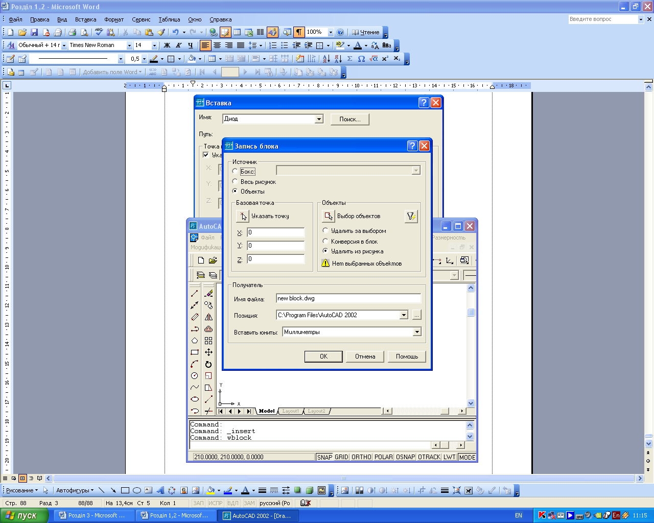This screenshot has width=654, height=523.
Task: Toggle the OSNAP button in AutoCAD status bar
Action: coord(406,457)
